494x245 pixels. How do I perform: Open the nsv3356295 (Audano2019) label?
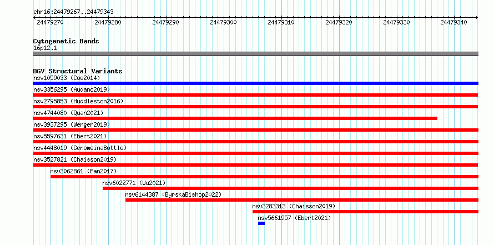(72, 89)
